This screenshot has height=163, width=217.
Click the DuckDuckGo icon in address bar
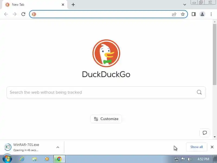34,14
